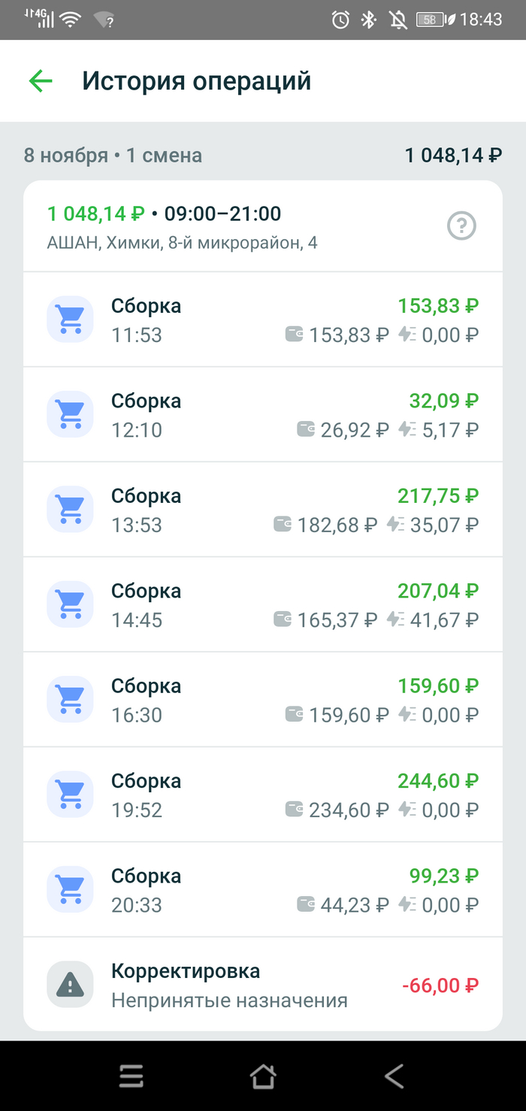The width and height of the screenshot is (526, 1111).
Task: Open the Android recent apps menu button
Action: [131, 1076]
